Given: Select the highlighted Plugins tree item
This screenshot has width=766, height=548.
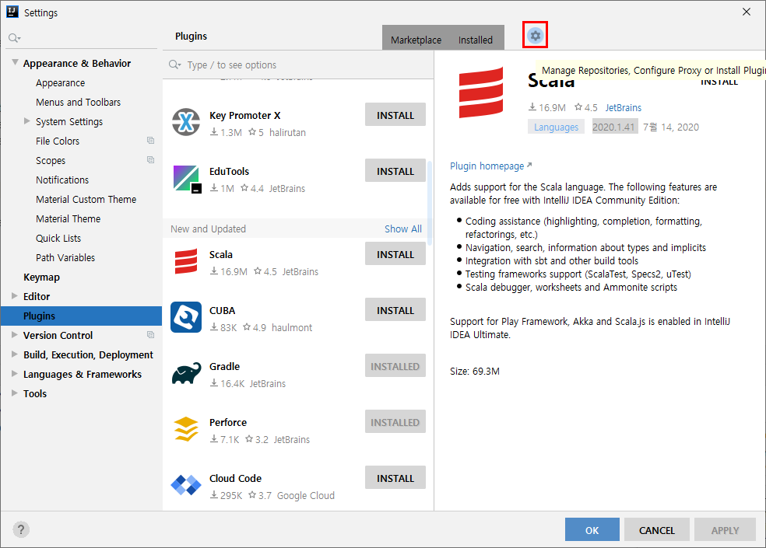Looking at the screenshot, I should [81, 316].
